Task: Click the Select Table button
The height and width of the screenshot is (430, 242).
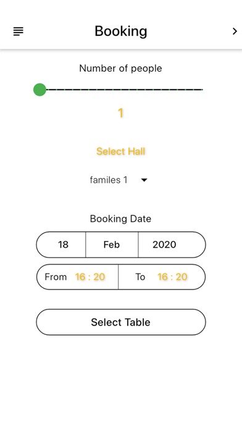Action: (x=121, y=322)
